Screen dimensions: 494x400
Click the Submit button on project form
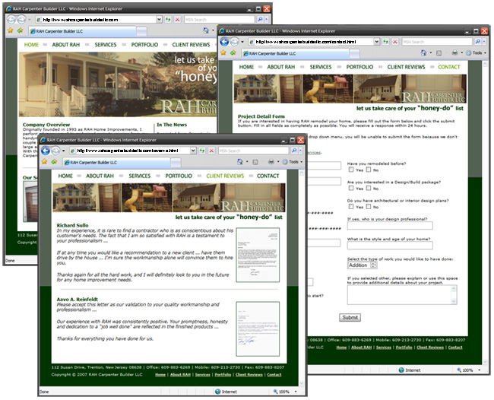(350, 317)
